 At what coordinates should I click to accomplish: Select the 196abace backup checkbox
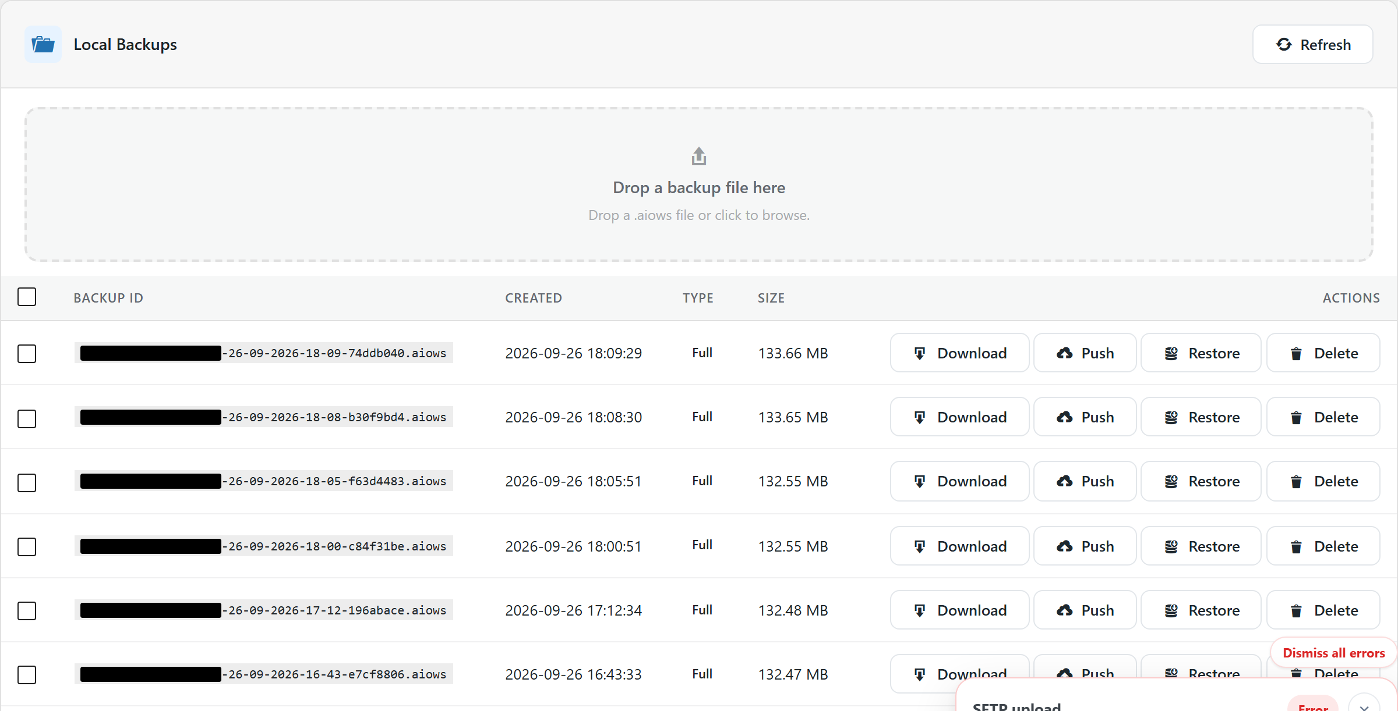click(x=27, y=610)
